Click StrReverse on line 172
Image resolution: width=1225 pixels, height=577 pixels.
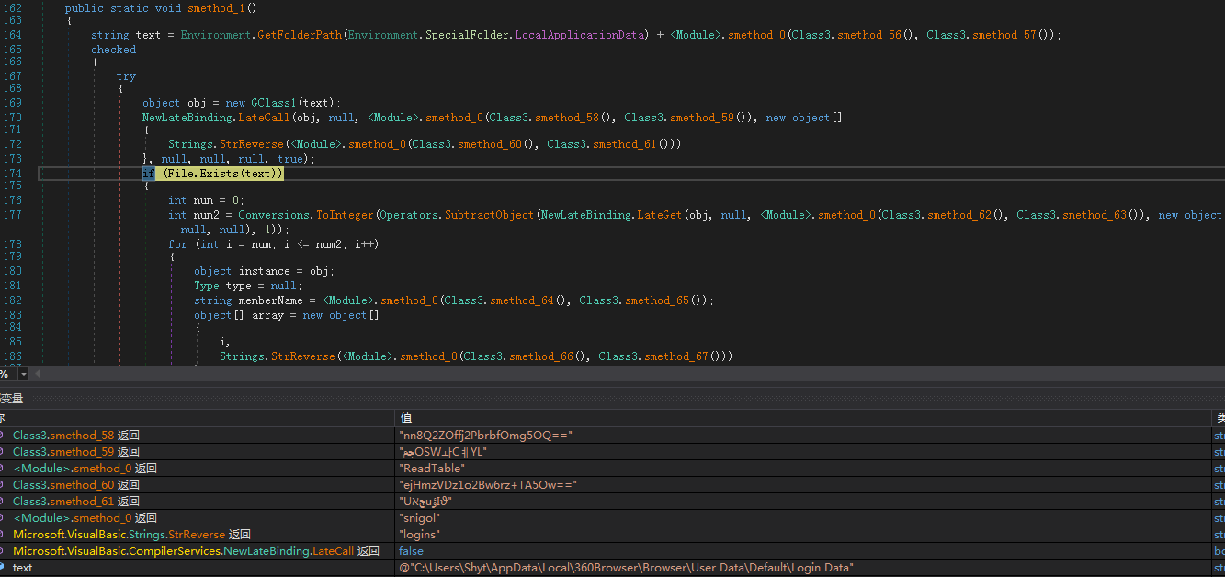(x=251, y=144)
